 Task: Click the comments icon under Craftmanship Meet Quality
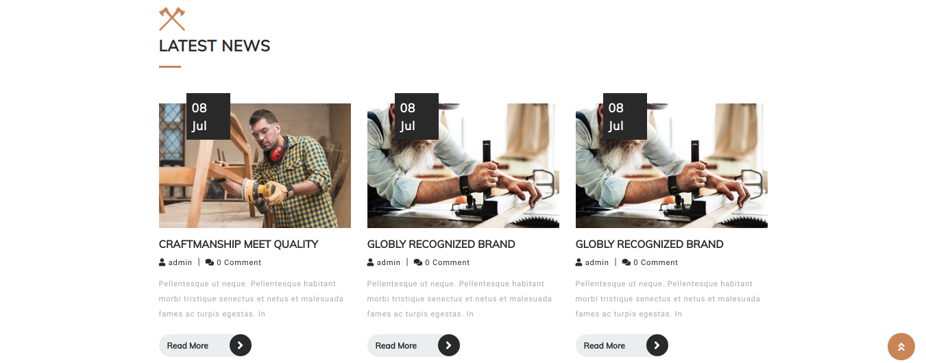[210, 262]
